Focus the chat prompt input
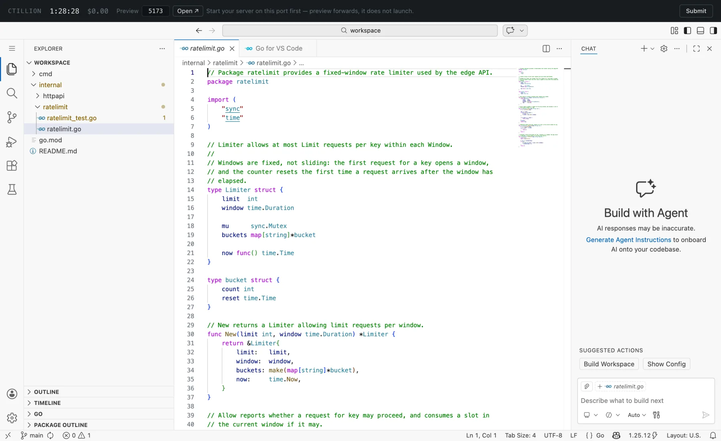 pos(646,401)
